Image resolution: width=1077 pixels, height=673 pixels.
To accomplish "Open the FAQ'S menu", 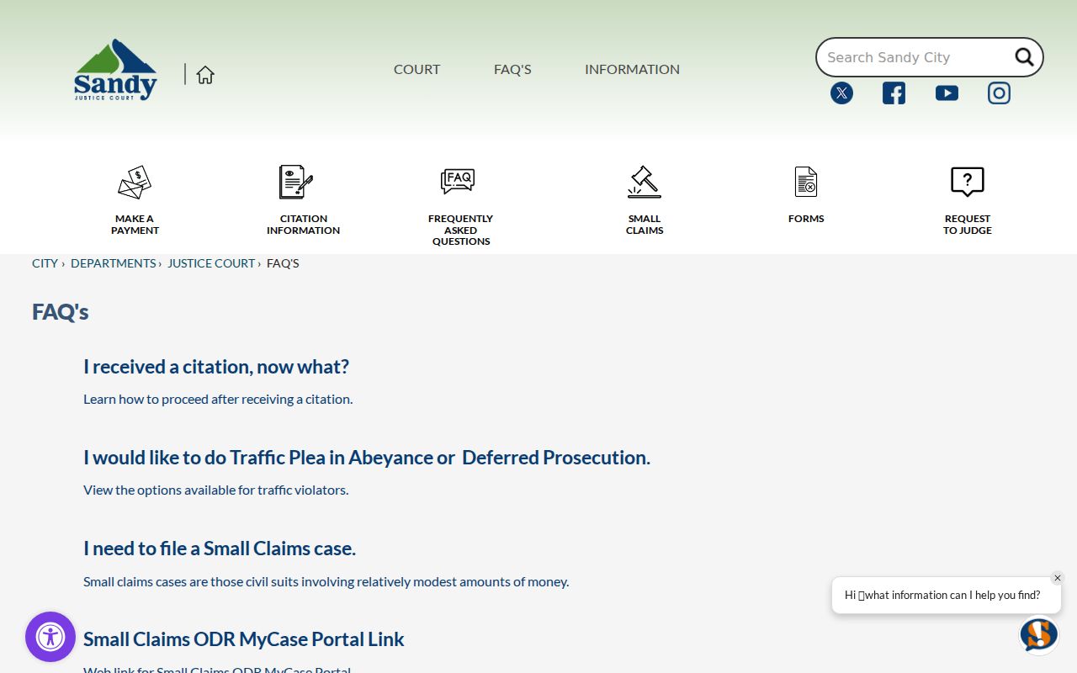I will click(x=512, y=70).
